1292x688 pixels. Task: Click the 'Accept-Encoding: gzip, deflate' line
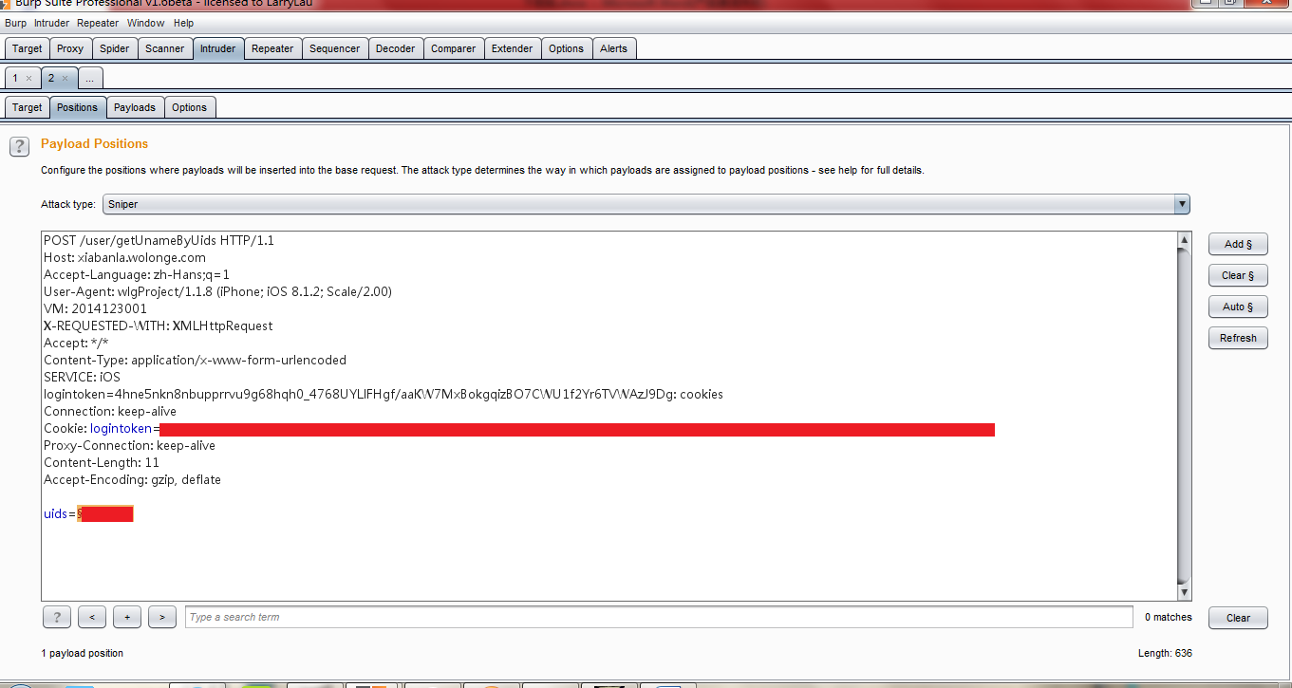pos(132,480)
